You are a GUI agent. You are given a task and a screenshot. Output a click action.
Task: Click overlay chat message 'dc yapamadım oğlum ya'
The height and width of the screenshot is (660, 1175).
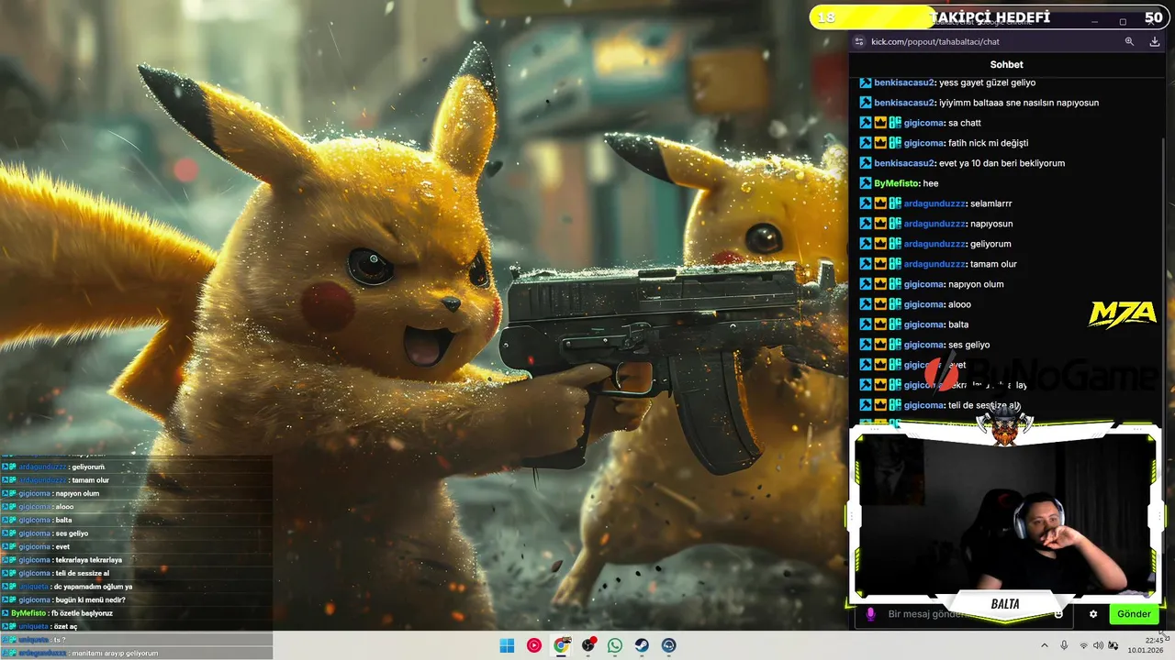click(x=95, y=587)
